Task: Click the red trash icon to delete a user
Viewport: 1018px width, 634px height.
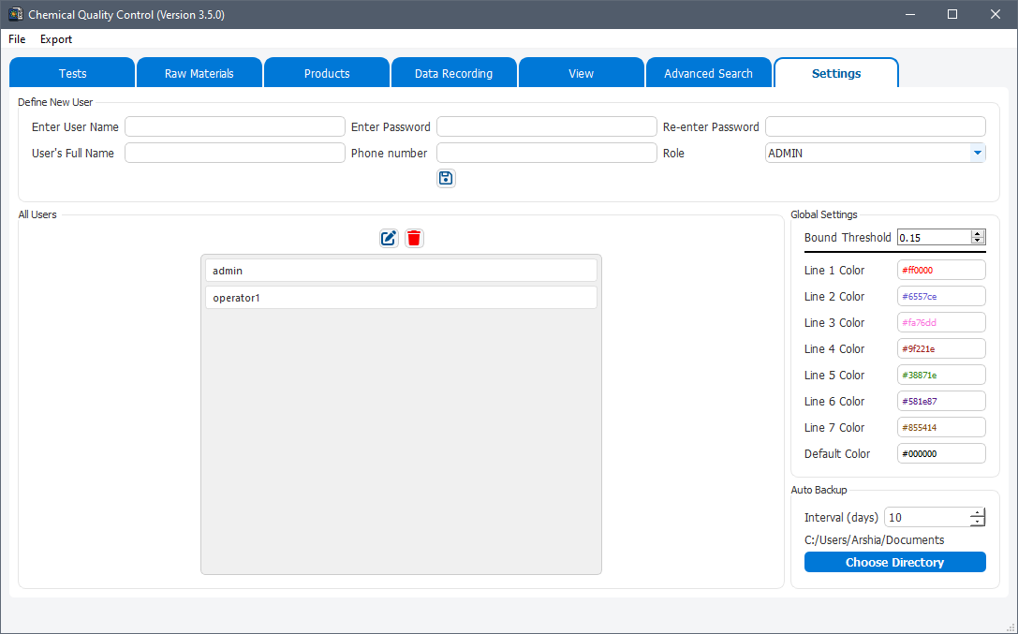Action: point(414,238)
